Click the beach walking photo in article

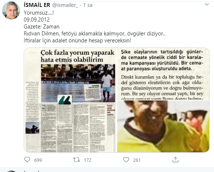78,83
